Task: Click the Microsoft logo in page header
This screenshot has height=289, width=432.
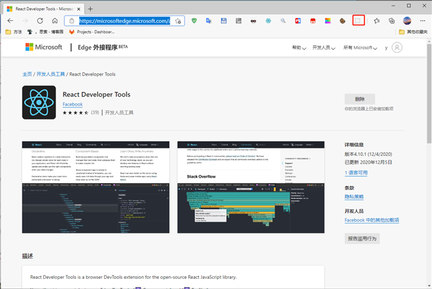Action: (44, 47)
